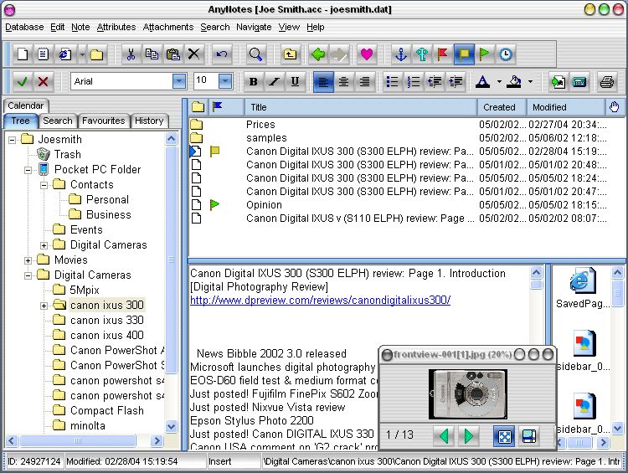Open the Database menu
The image size is (628, 473).
pos(24,28)
